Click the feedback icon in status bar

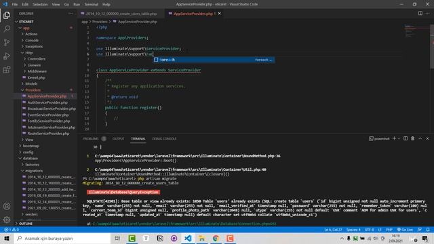420,230
